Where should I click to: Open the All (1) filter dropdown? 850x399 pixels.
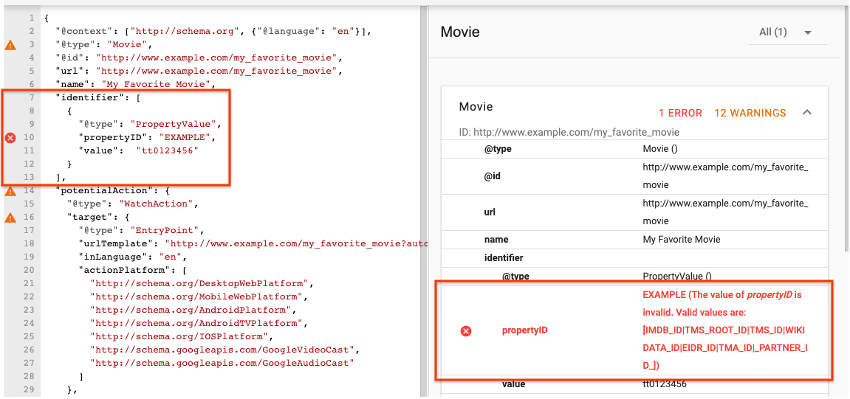784,32
